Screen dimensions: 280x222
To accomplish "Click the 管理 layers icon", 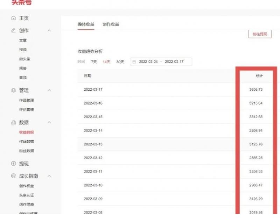I will [13, 90].
